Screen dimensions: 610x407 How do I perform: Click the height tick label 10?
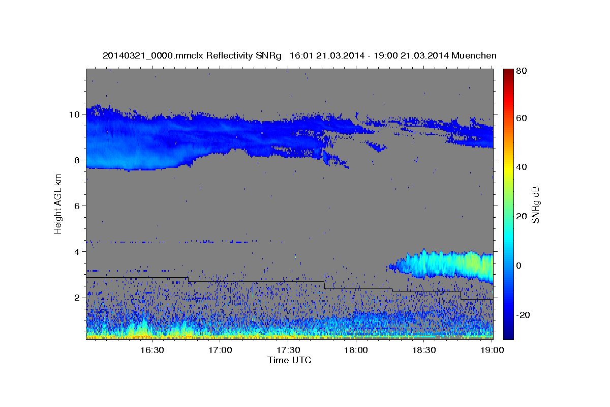click(75, 114)
